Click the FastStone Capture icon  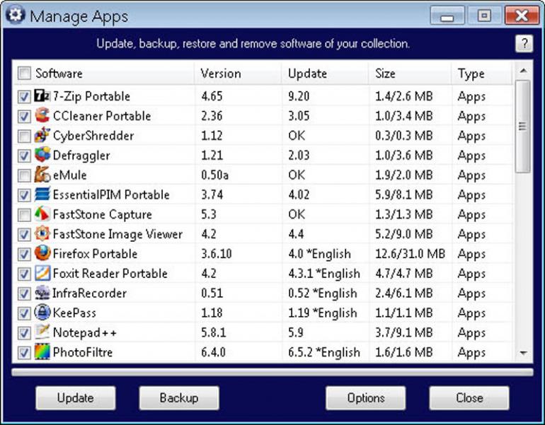point(42,214)
